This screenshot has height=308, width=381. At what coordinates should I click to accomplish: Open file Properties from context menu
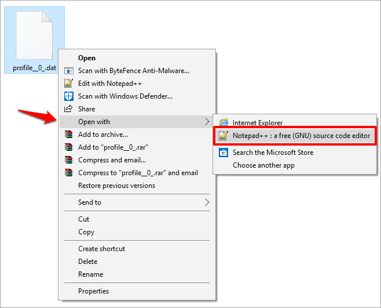[93, 291]
